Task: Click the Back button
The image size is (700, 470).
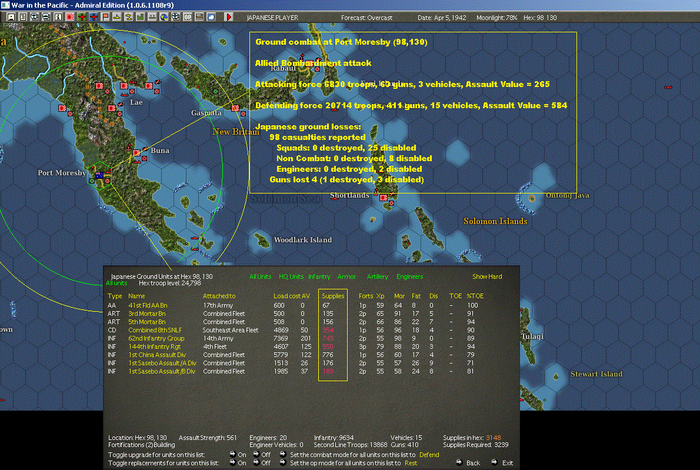Action: (468, 463)
